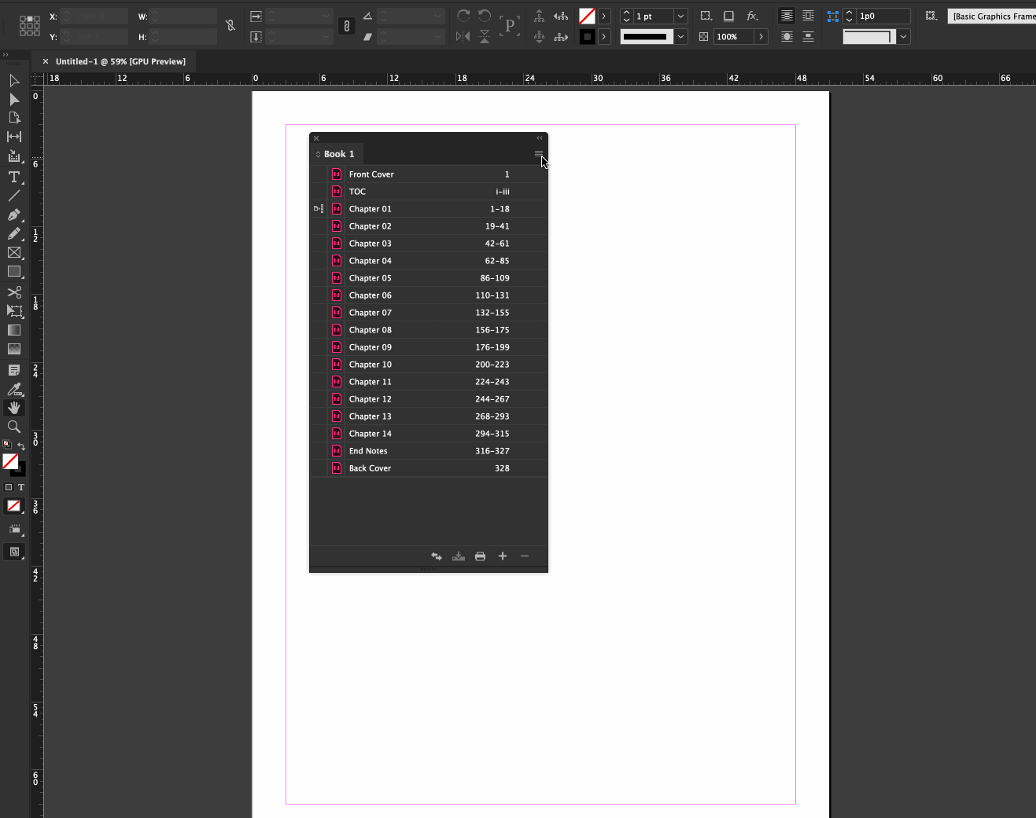The width and height of the screenshot is (1036, 818).
Task: Select the Rectangle tool
Action: click(14, 271)
